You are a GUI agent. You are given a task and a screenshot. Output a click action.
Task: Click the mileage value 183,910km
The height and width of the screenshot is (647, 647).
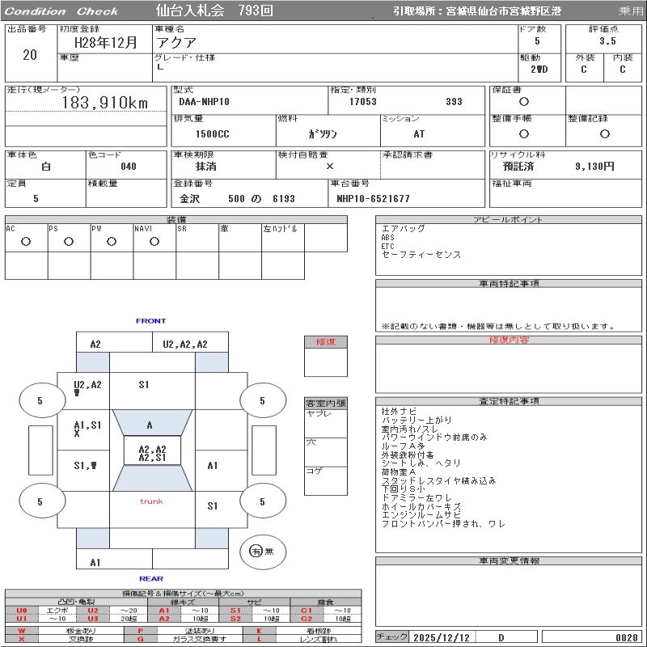pyautogui.click(x=105, y=103)
